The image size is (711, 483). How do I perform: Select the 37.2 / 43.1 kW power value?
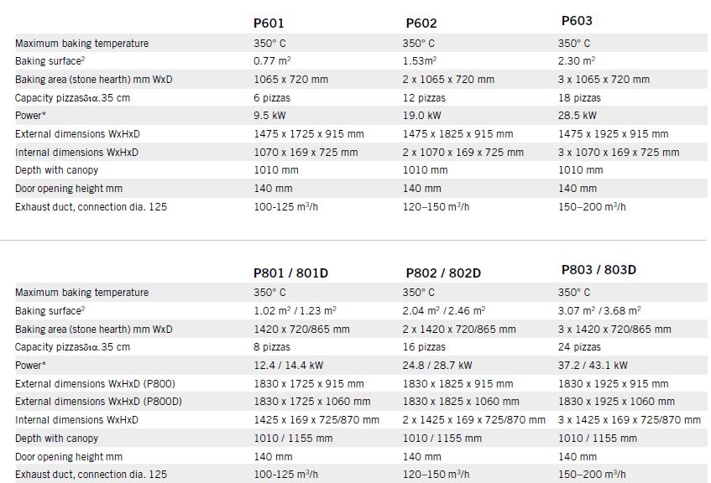coord(598,366)
